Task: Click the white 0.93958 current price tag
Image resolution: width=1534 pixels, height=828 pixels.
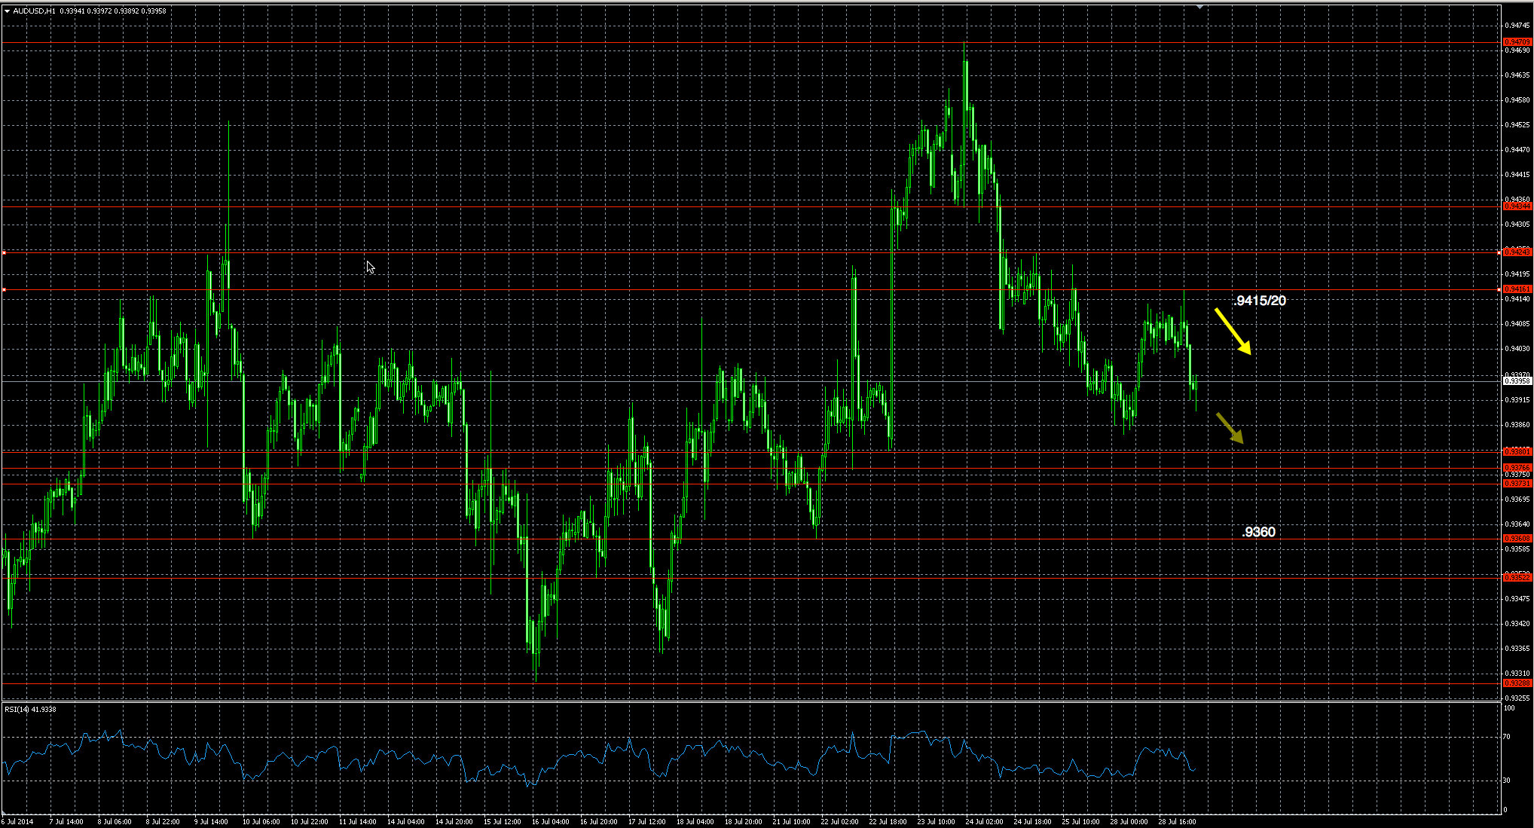Action: pos(1517,381)
